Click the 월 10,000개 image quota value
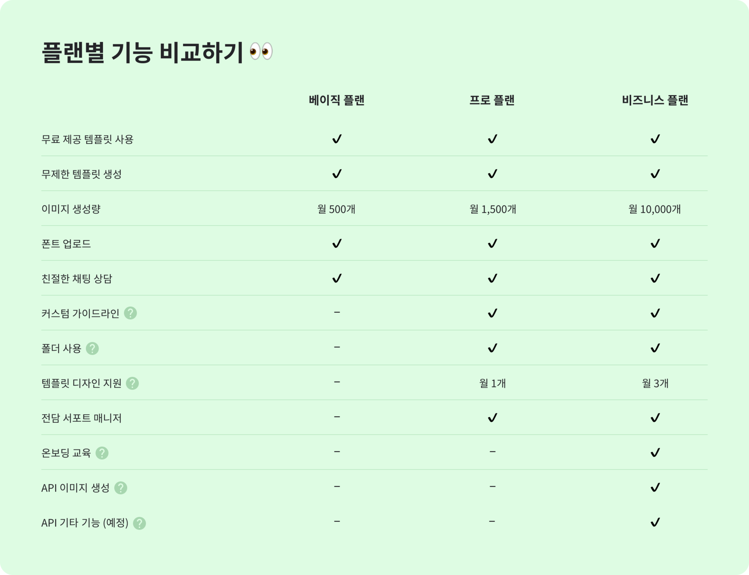 tap(655, 209)
